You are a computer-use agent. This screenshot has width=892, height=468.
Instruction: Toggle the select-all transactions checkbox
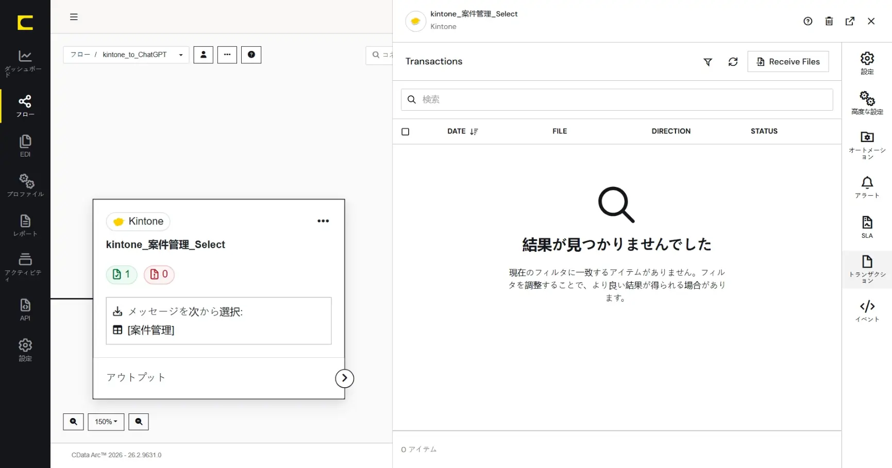[406, 132]
